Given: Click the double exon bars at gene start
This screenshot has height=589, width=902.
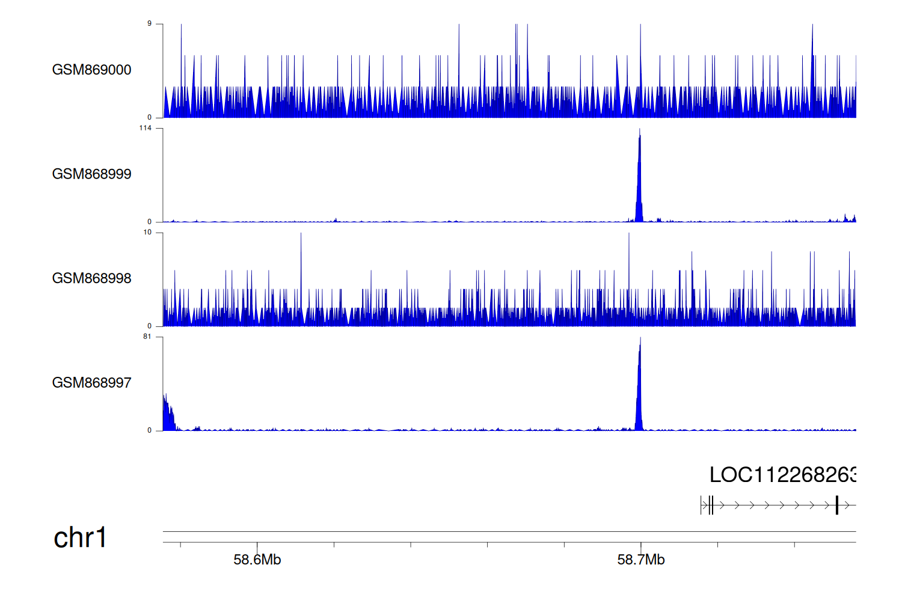Looking at the screenshot, I should (711, 505).
